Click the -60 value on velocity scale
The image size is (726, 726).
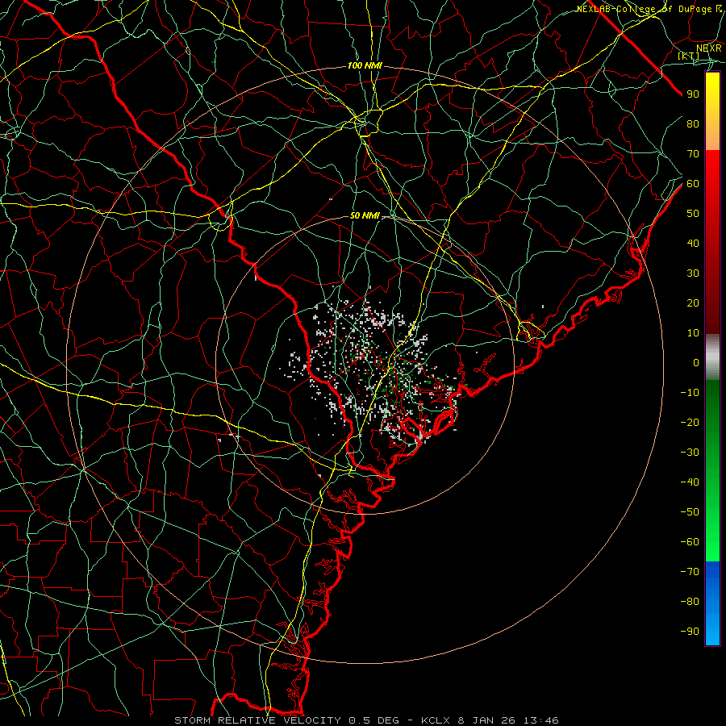tap(690, 542)
